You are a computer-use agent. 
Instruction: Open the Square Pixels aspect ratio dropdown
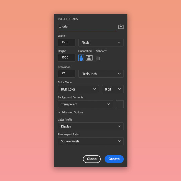pyautogui.click(x=91, y=141)
